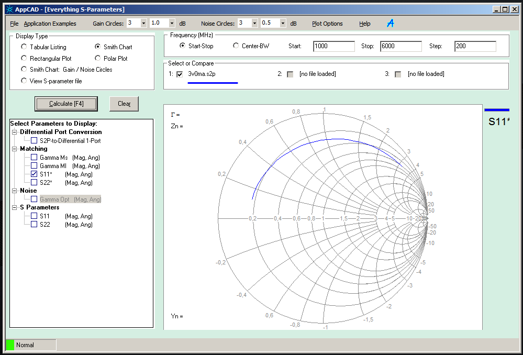Click the green Normal status indicator
This screenshot has width=523, height=355.
click(x=10, y=345)
